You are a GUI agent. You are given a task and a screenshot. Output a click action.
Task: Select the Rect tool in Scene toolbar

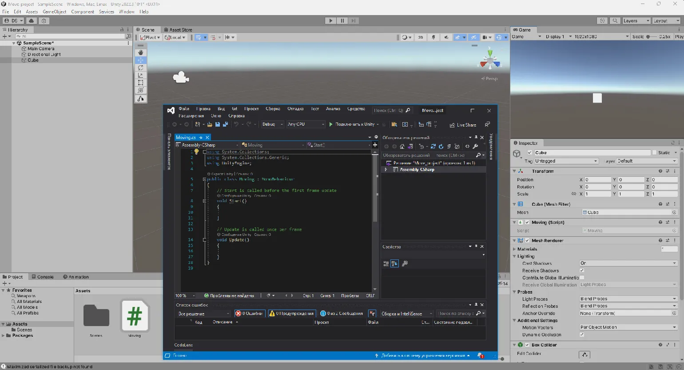[x=140, y=83]
